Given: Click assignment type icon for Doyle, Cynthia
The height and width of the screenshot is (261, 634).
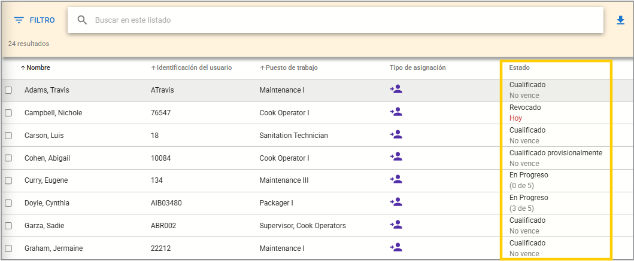Looking at the screenshot, I should point(396,202).
